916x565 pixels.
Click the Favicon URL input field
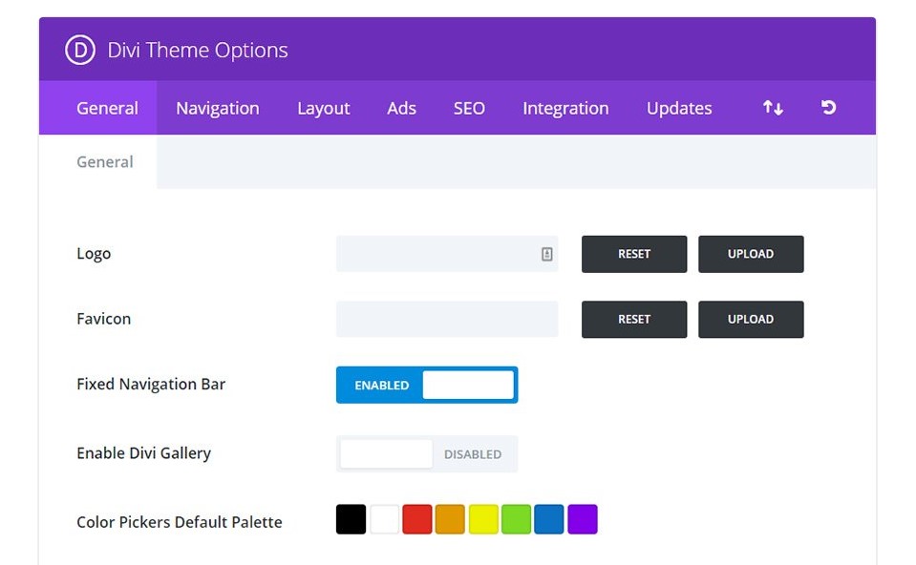446,320
